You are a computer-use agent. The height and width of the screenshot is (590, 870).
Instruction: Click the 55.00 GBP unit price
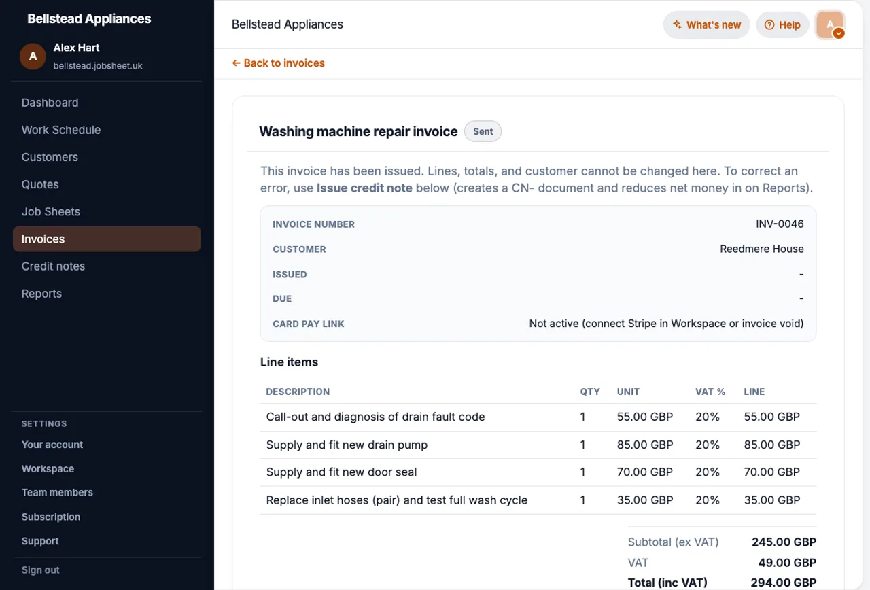[x=645, y=417]
